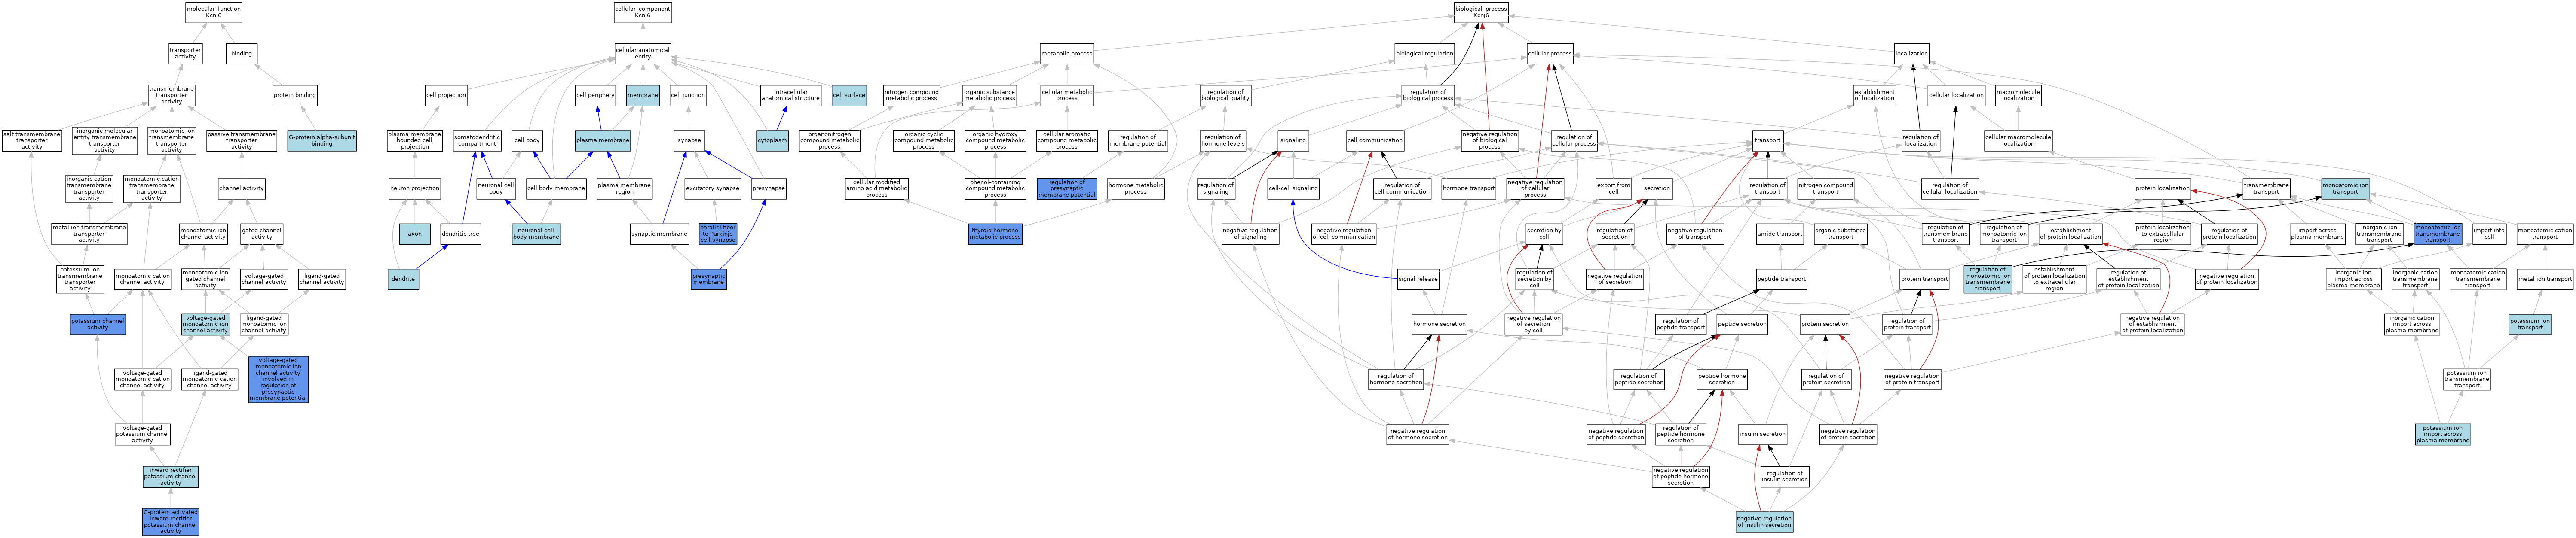The image size is (2576, 538).
Task: Click the blue 'presynaptic membrane' node
Action: pos(709,280)
